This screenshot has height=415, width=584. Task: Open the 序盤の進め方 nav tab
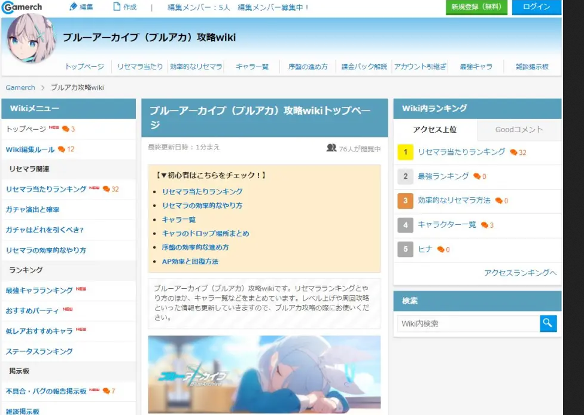click(x=308, y=66)
